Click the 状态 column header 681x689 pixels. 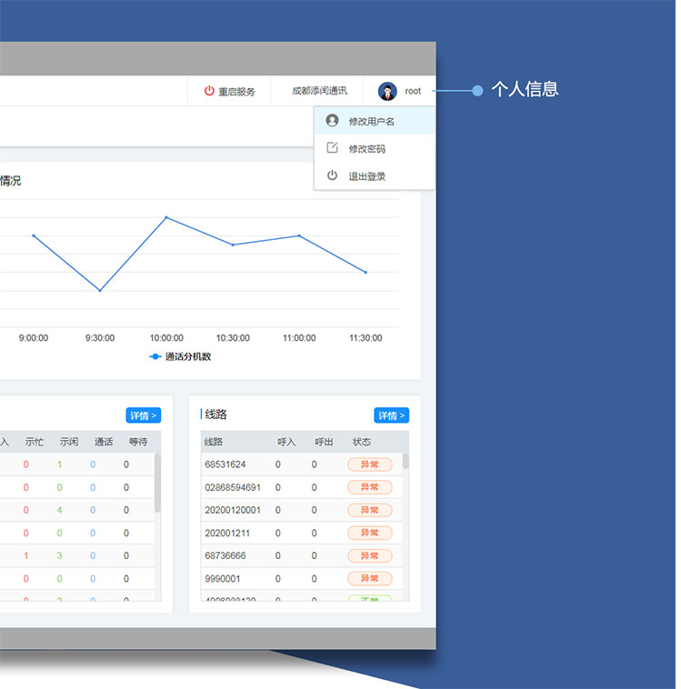[361, 442]
